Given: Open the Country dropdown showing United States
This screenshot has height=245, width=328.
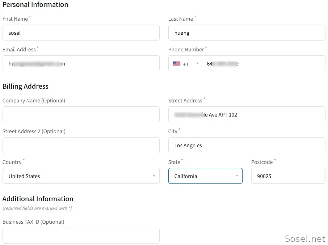Looking at the screenshot, I should click(81, 176).
